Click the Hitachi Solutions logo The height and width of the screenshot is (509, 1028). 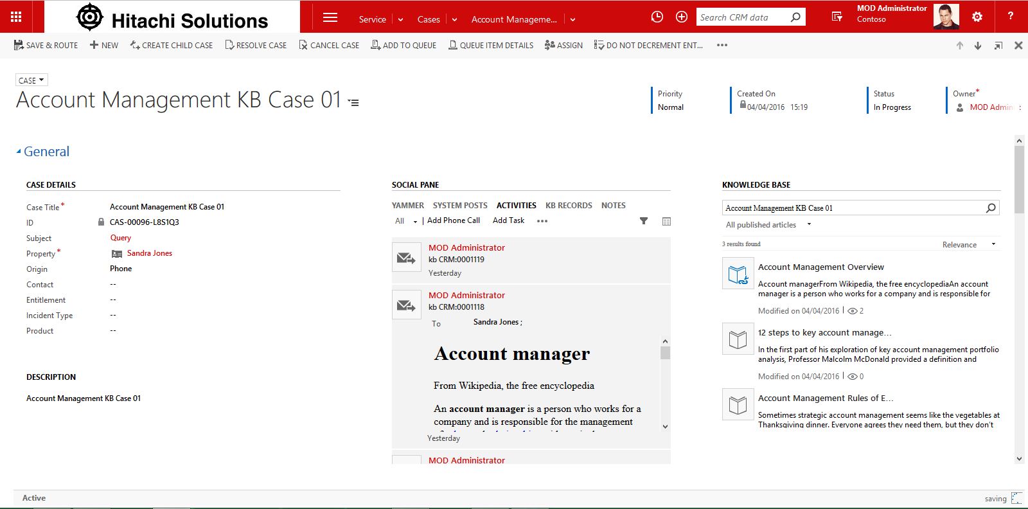click(x=172, y=17)
